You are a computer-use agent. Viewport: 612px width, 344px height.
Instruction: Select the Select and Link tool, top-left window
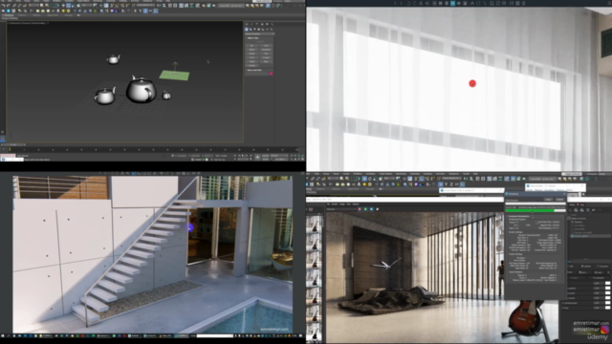click(x=14, y=5)
